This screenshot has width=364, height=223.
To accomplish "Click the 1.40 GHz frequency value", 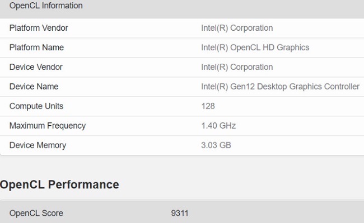I will click(x=218, y=126).
